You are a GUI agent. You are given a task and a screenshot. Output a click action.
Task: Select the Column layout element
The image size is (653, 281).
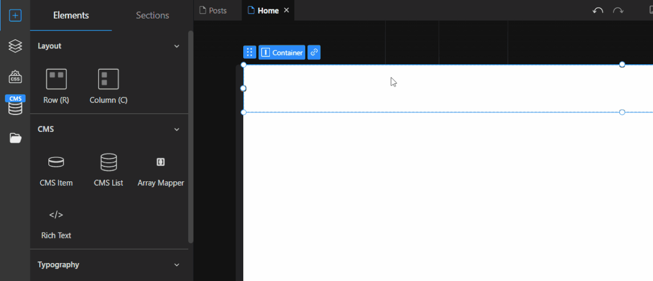pos(108,86)
